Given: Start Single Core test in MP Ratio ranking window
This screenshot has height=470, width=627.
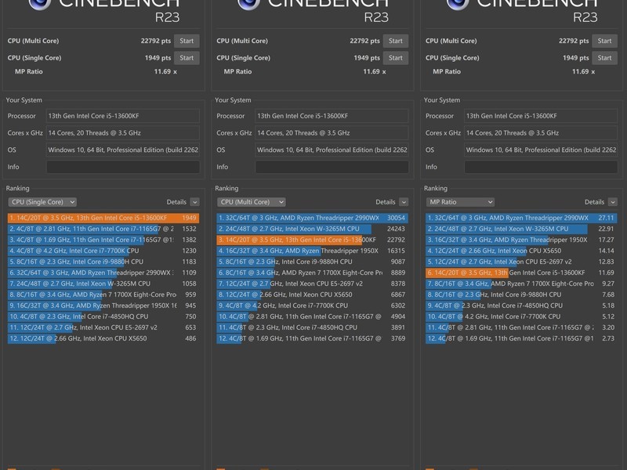Looking at the screenshot, I should [604, 58].
